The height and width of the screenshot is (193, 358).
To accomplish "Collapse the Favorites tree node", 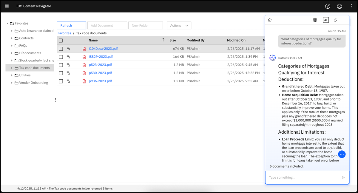I will click(7, 23).
